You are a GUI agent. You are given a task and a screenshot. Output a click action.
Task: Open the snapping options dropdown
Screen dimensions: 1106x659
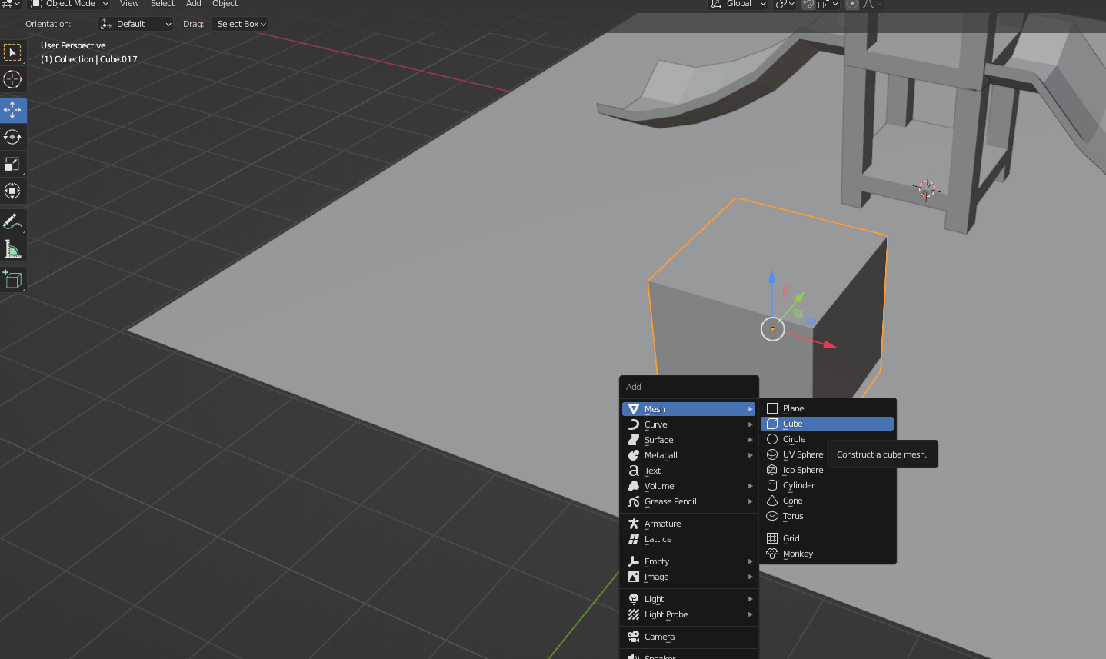coord(828,4)
